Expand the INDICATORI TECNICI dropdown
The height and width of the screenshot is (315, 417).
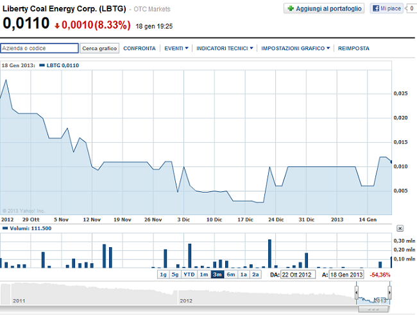point(225,48)
